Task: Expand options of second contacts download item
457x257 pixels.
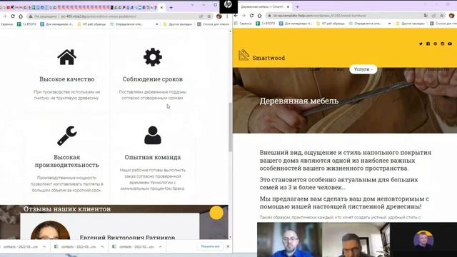Action: [x=102, y=247]
